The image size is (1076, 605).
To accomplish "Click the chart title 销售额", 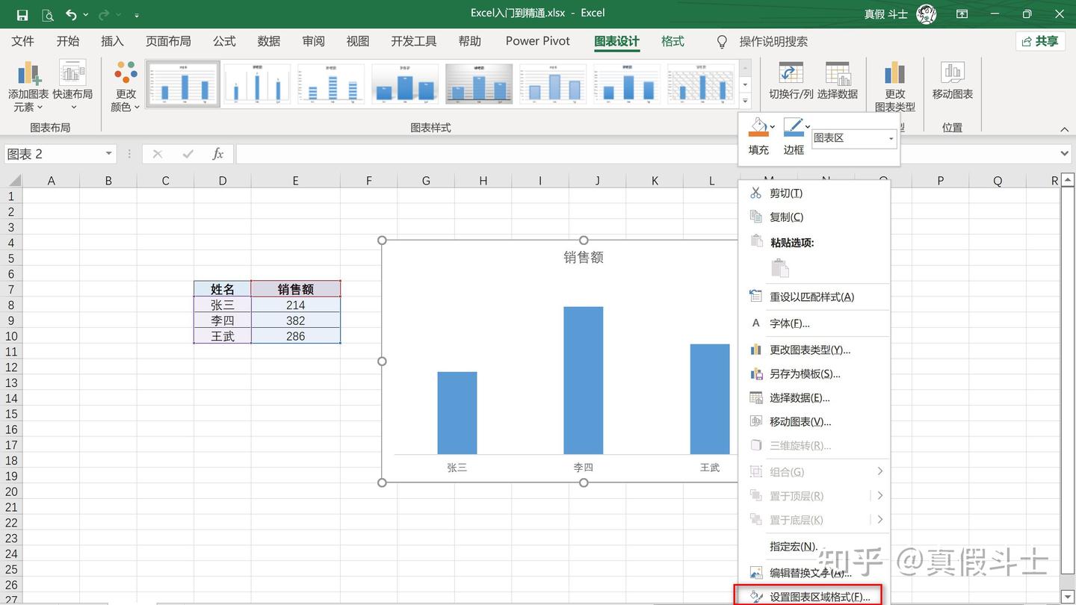I will (x=584, y=257).
